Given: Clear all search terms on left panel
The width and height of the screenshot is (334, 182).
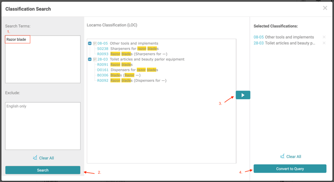Looking at the screenshot, I should click(x=44, y=158).
